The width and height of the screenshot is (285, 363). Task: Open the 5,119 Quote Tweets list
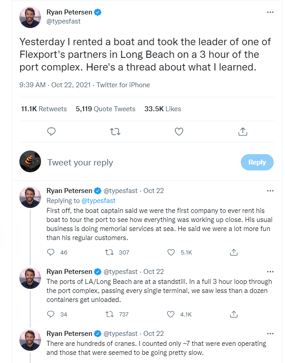coord(106,109)
